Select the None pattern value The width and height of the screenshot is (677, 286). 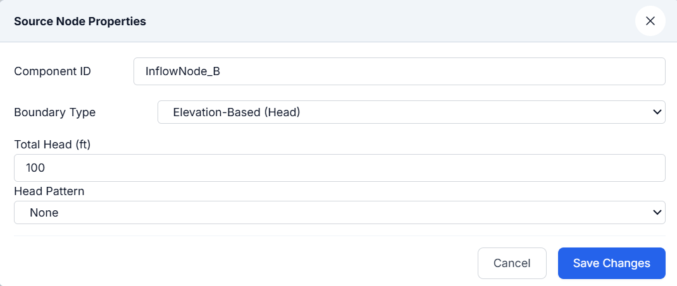44,212
